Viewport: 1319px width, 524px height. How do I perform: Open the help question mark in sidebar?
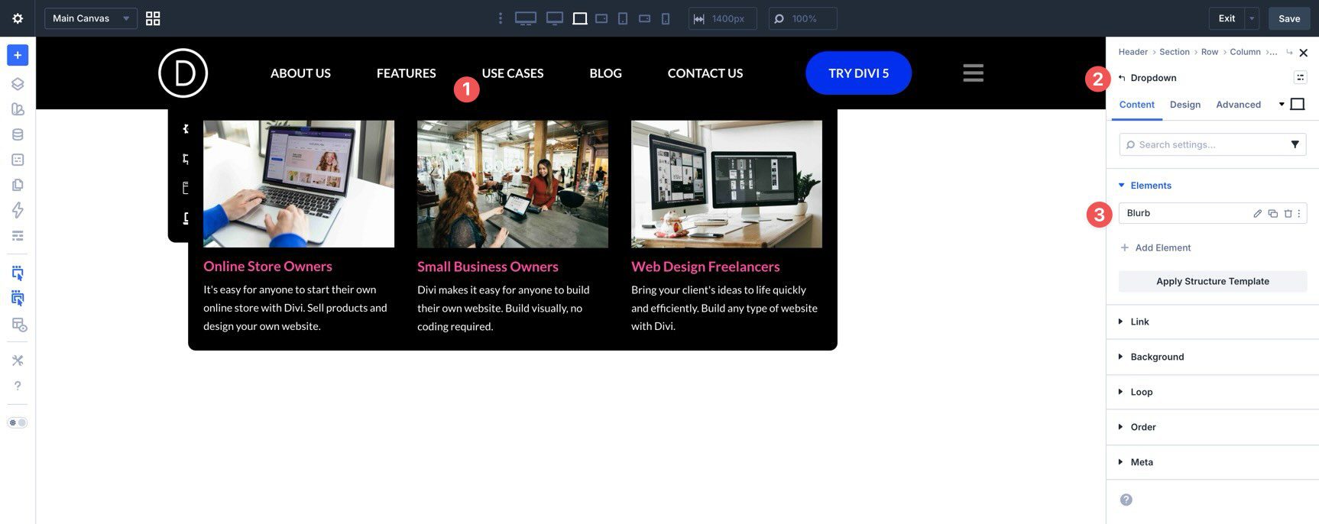click(x=18, y=386)
